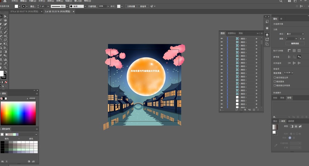This screenshot has height=166, width=309.
Task: Click 编辑画板 button
Action: [x=295, y=43]
